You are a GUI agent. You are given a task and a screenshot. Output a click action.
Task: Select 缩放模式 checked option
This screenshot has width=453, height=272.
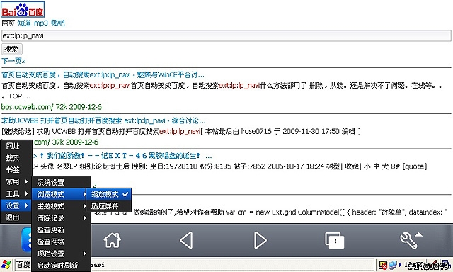pyautogui.click(x=109, y=194)
